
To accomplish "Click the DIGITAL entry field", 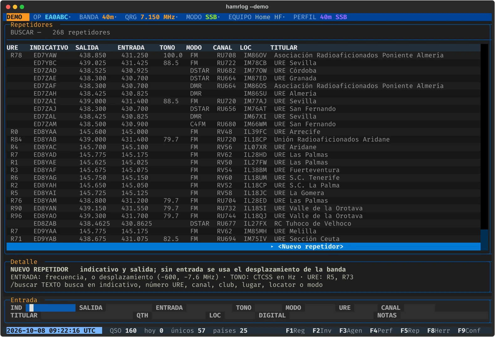I will [x=331, y=315].
